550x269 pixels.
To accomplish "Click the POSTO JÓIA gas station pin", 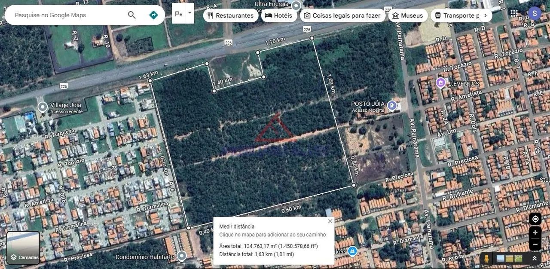I will tap(391, 105).
